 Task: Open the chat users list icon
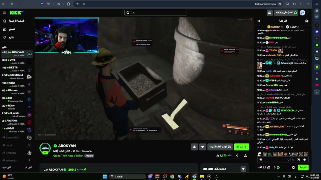point(307,21)
